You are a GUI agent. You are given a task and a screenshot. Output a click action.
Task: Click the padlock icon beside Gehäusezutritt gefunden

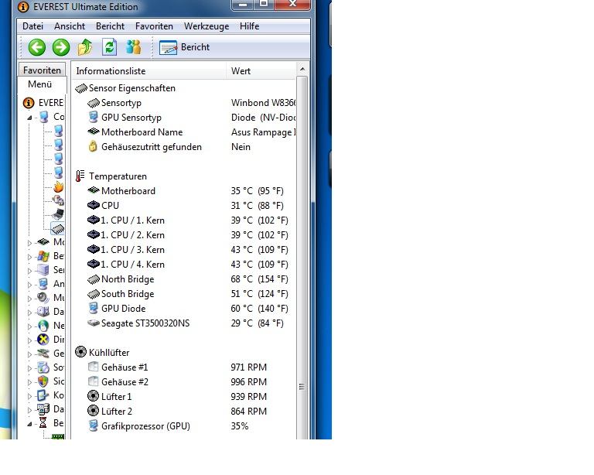(93, 146)
